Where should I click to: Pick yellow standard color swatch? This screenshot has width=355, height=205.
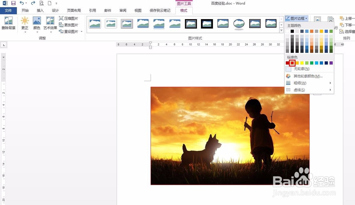(302, 63)
